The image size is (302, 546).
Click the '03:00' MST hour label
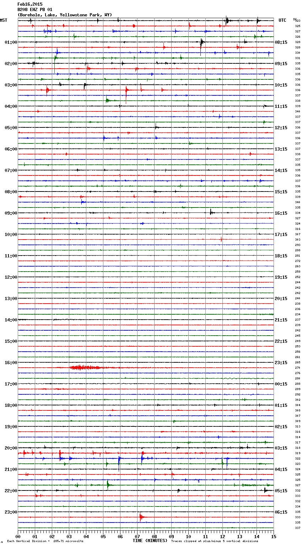(x=11, y=85)
